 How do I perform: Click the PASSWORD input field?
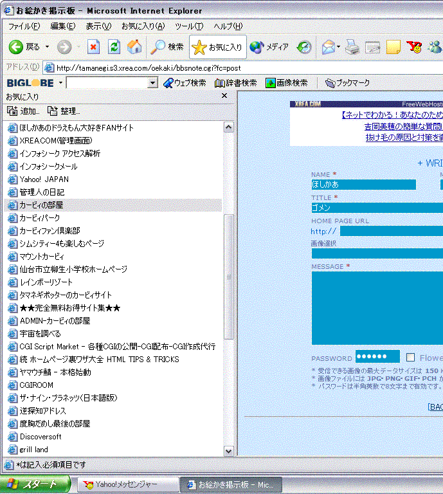[377, 356]
